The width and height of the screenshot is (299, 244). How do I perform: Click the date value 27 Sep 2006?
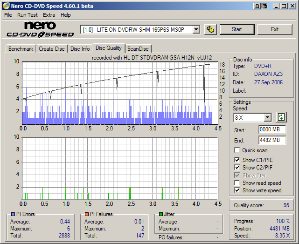click(x=268, y=82)
